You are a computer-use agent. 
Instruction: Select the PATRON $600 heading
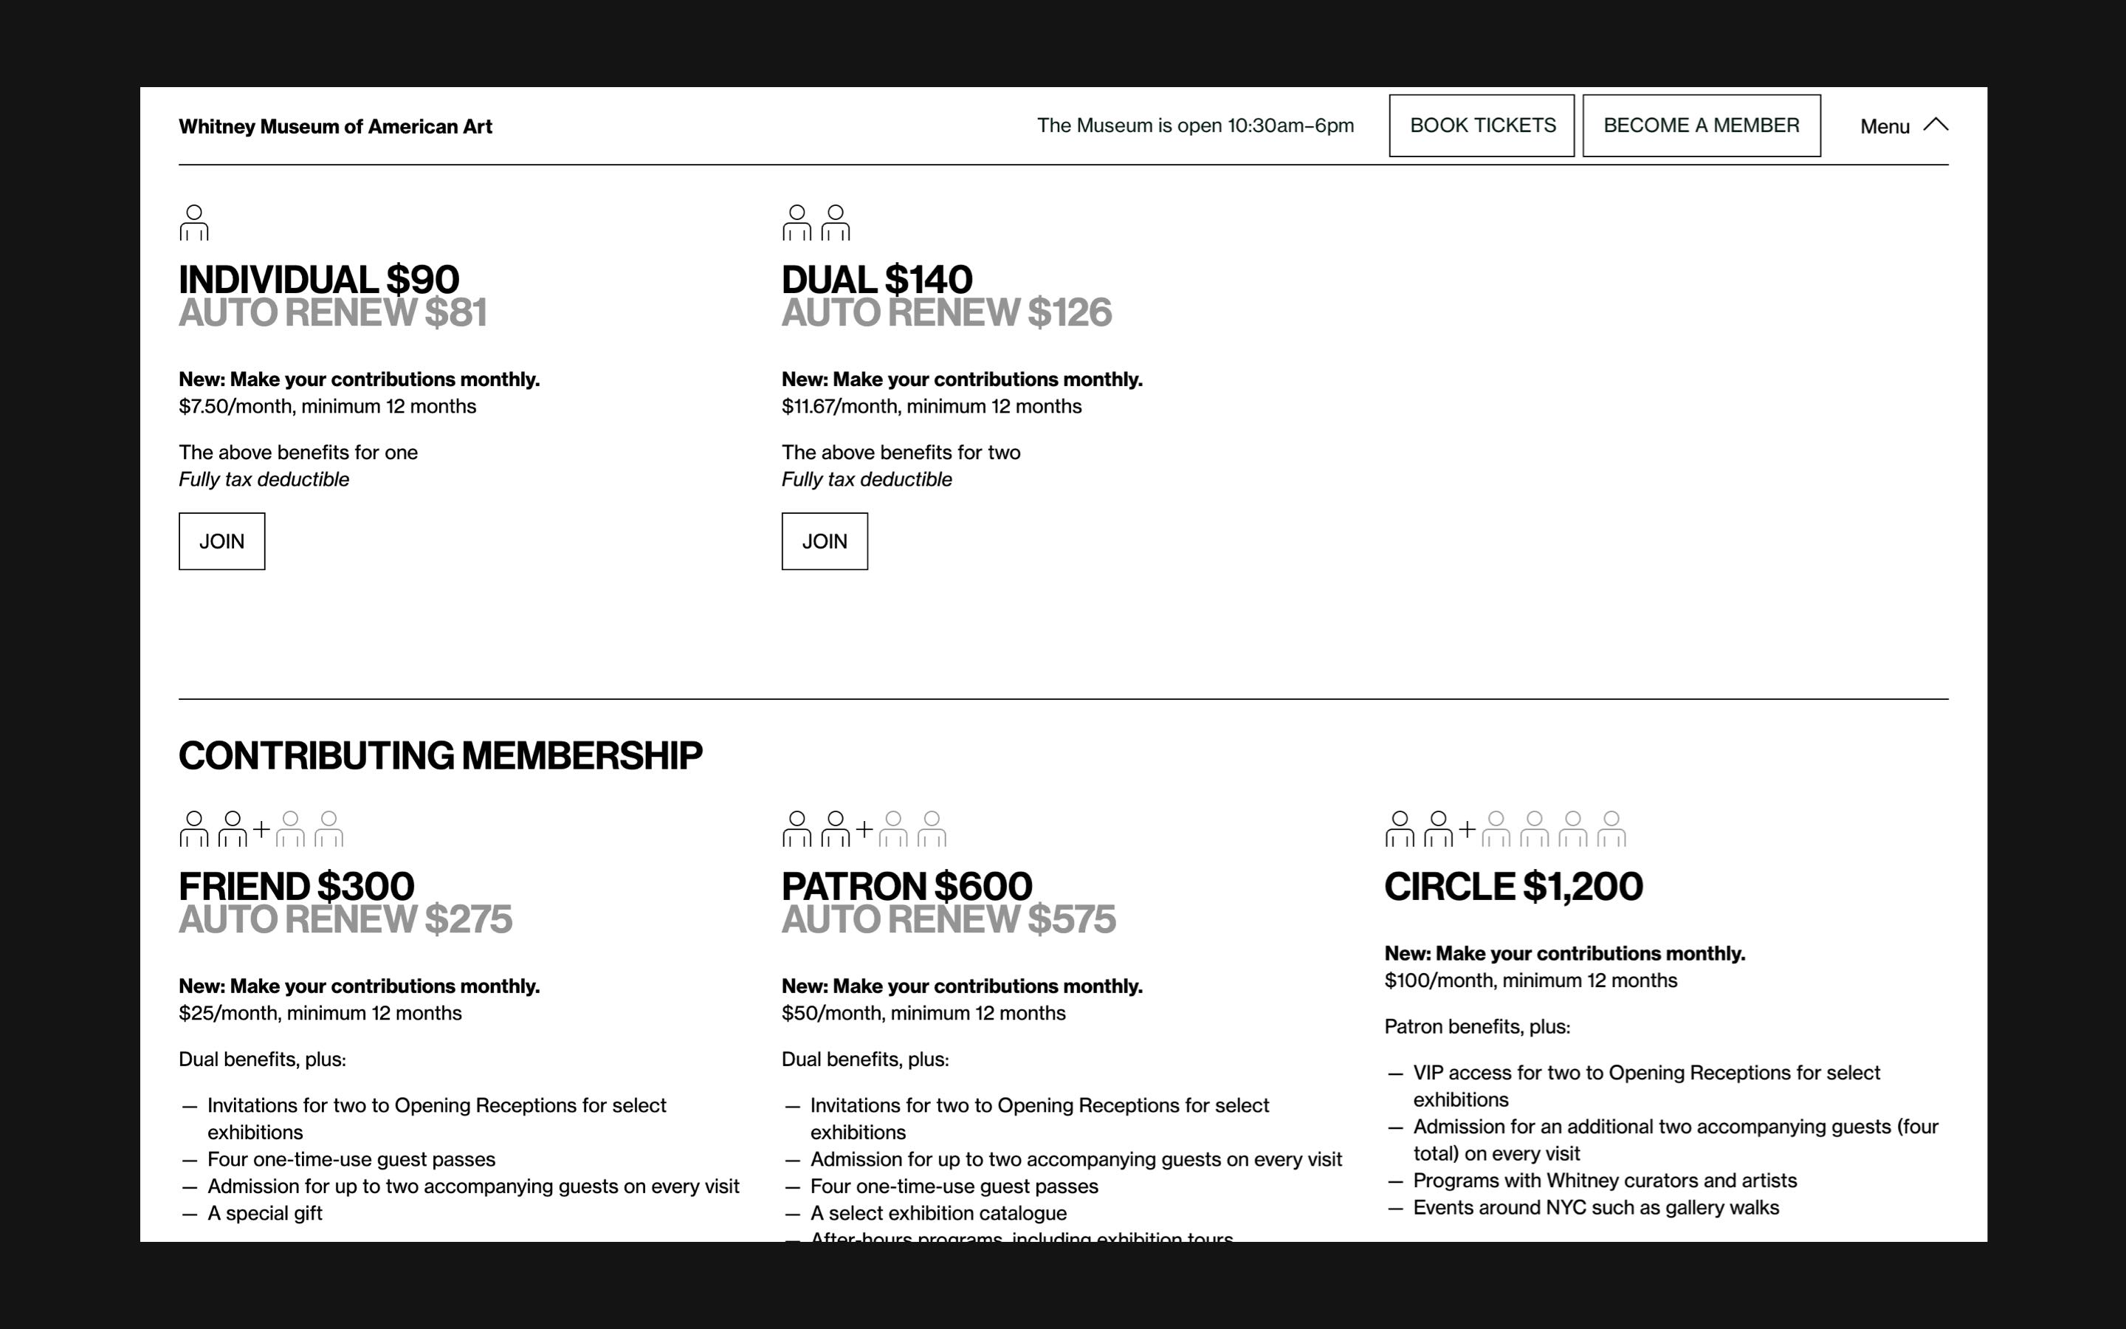pyautogui.click(x=907, y=886)
